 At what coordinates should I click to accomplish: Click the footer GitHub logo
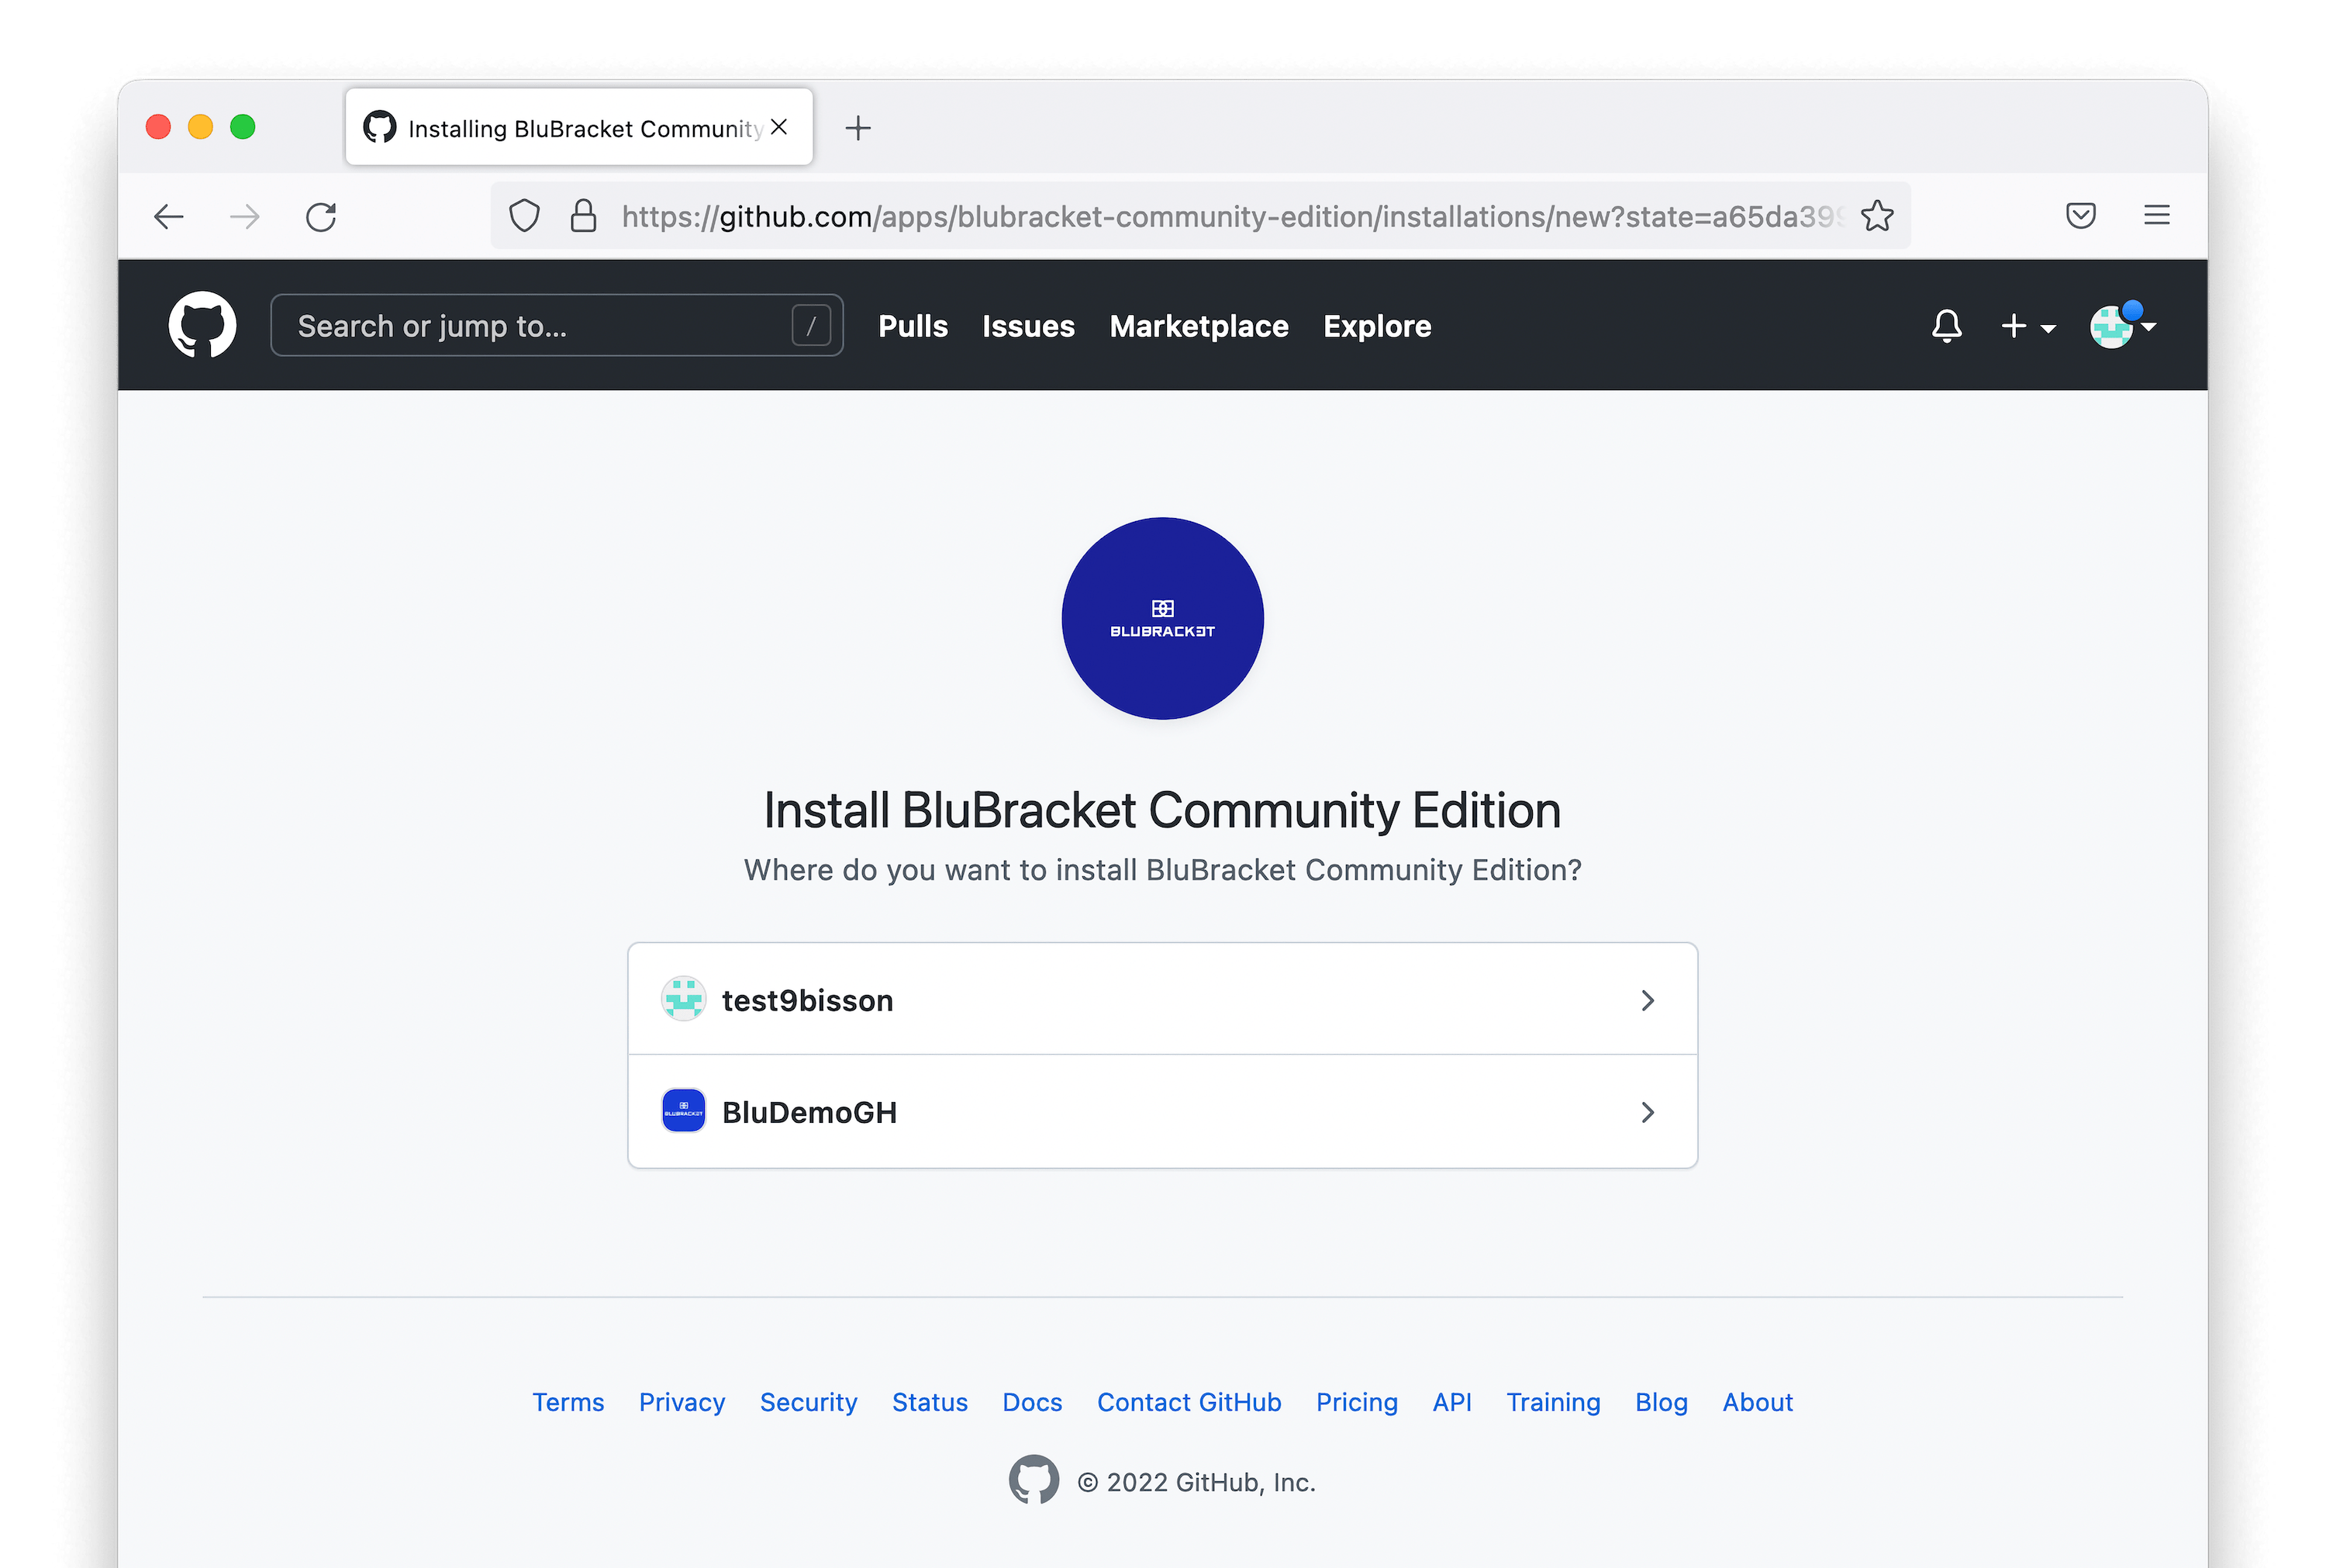tap(1034, 1479)
